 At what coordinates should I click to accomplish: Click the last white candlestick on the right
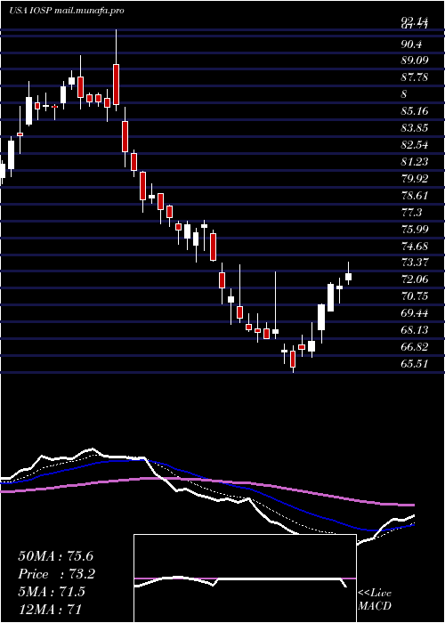(349, 277)
